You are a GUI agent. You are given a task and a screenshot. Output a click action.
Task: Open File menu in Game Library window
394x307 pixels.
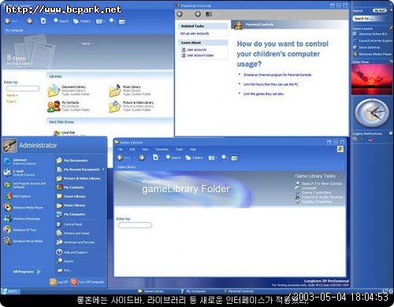[x=121, y=150]
